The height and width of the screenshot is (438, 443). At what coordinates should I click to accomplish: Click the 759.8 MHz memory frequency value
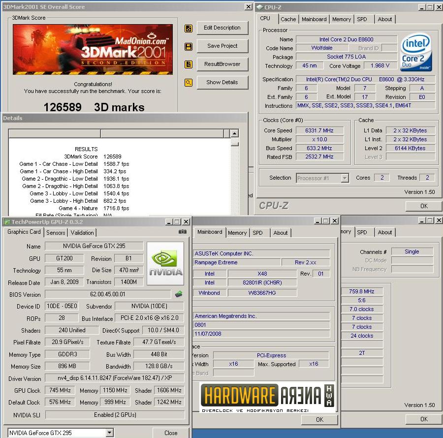click(x=362, y=291)
